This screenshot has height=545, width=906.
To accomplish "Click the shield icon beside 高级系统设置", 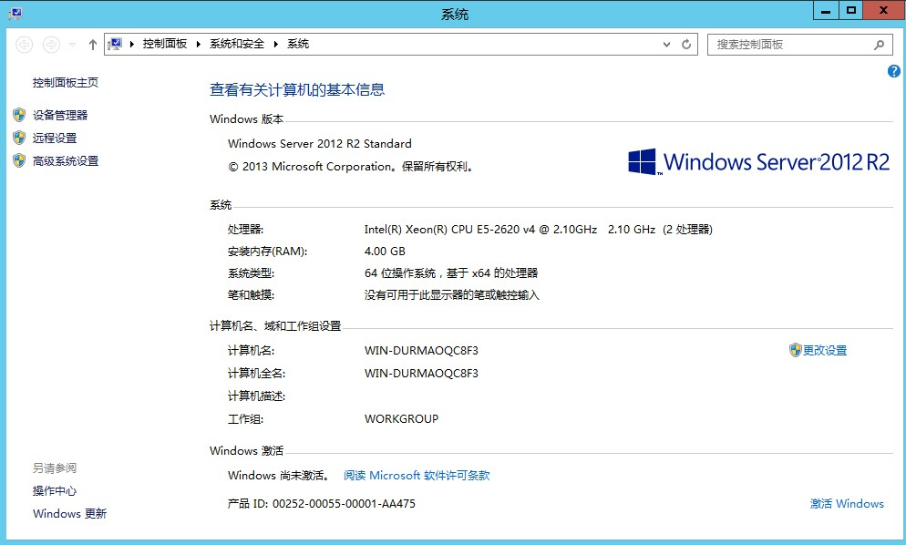I will pos(19,160).
